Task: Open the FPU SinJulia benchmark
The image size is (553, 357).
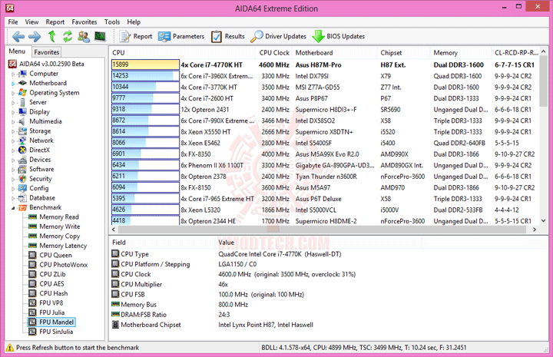Action: pos(56,331)
